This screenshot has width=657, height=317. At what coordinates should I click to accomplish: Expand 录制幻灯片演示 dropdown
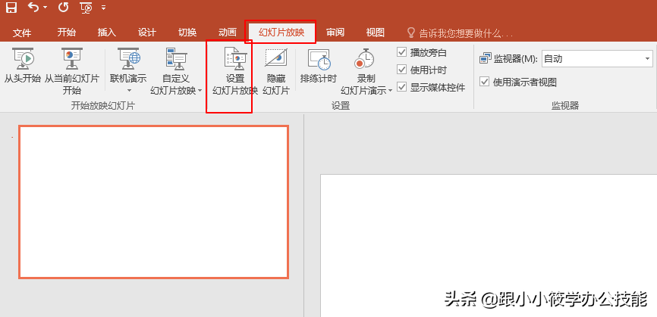[390, 91]
